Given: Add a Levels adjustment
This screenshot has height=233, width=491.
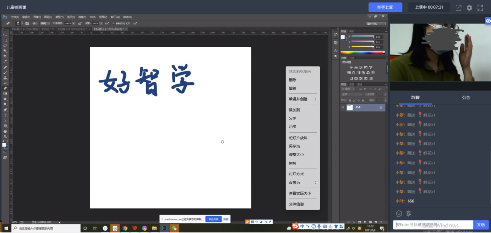Looking at the screenshot, I should tap(356, 67).
